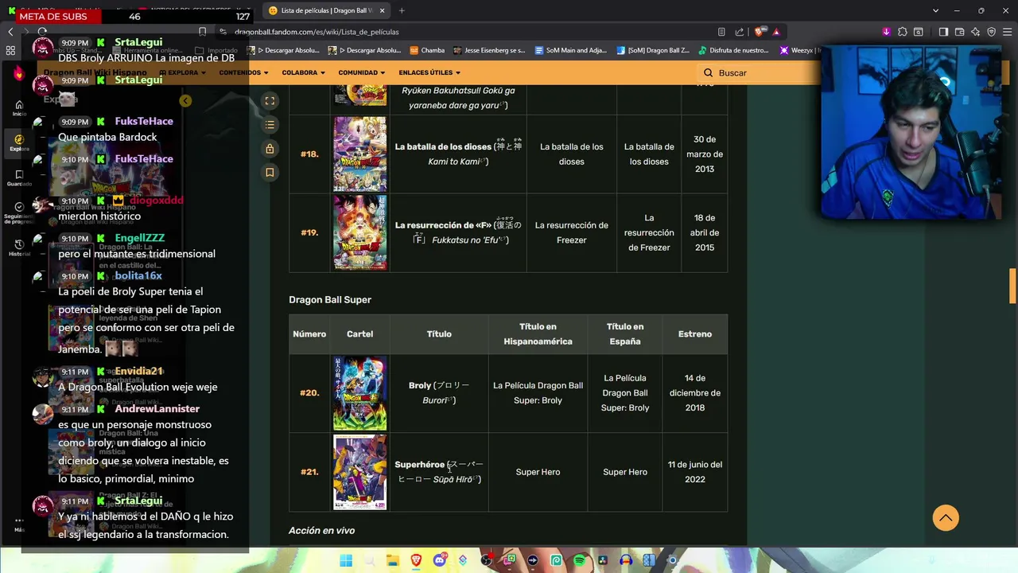Open the [SoM] Dragon Ball Z bookmark

pyautogui.click(x=653, y=50)
